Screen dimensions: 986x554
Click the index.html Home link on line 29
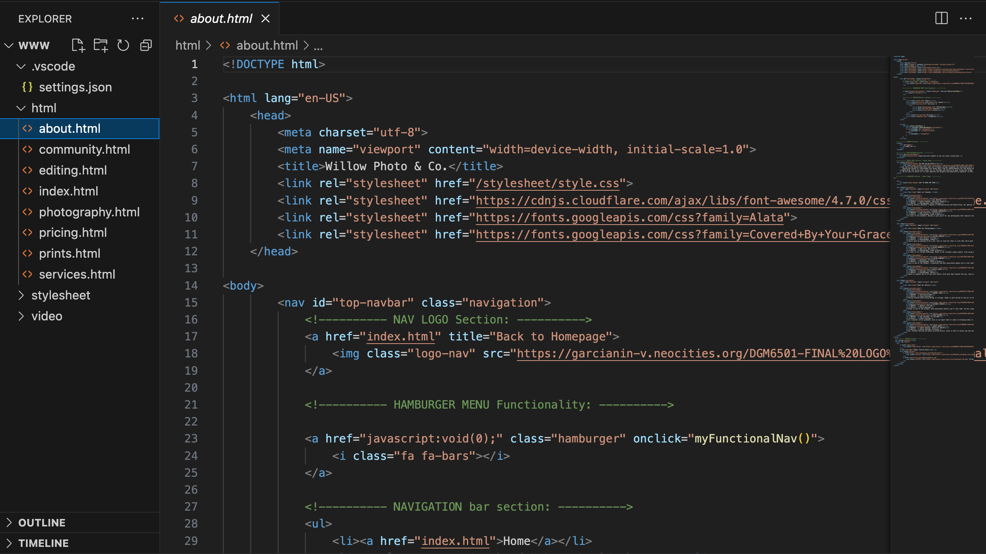pyautogui.click(x=456, y=541)
